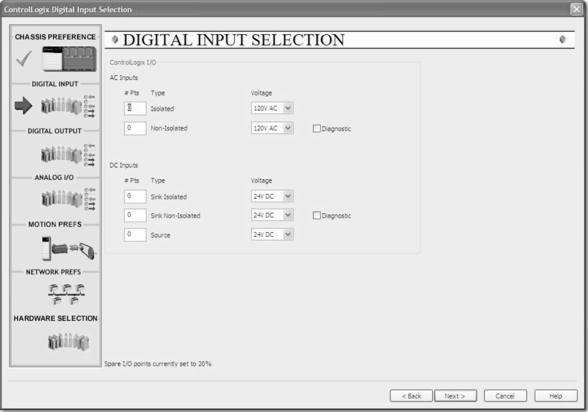Open the Hardware Selection modules icon

pyautogui.click(x=68, y=342)
